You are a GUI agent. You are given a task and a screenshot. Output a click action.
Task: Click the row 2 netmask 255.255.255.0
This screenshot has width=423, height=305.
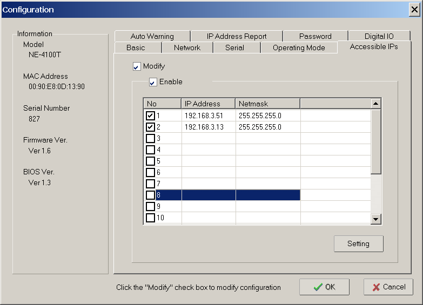coord(268,127)
